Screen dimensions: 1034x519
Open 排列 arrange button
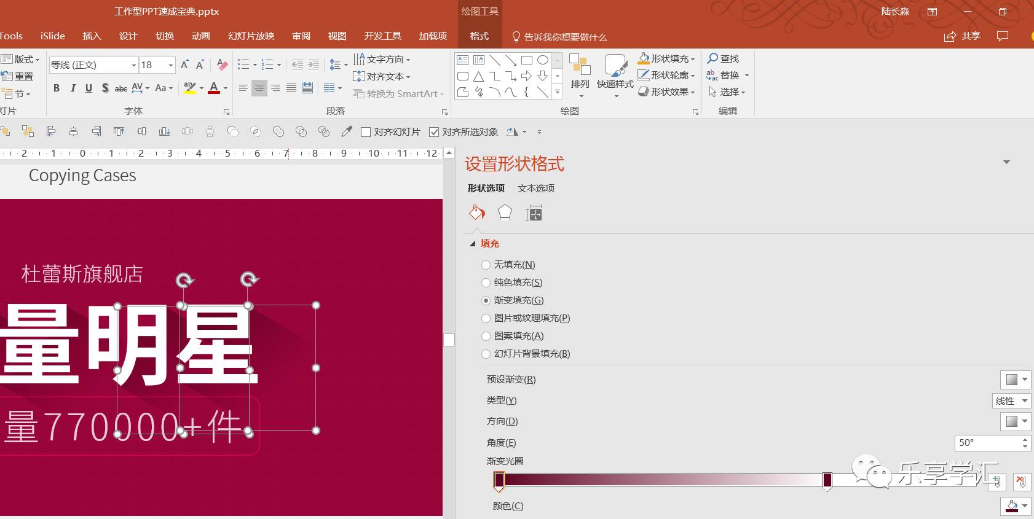pos(580,76)
